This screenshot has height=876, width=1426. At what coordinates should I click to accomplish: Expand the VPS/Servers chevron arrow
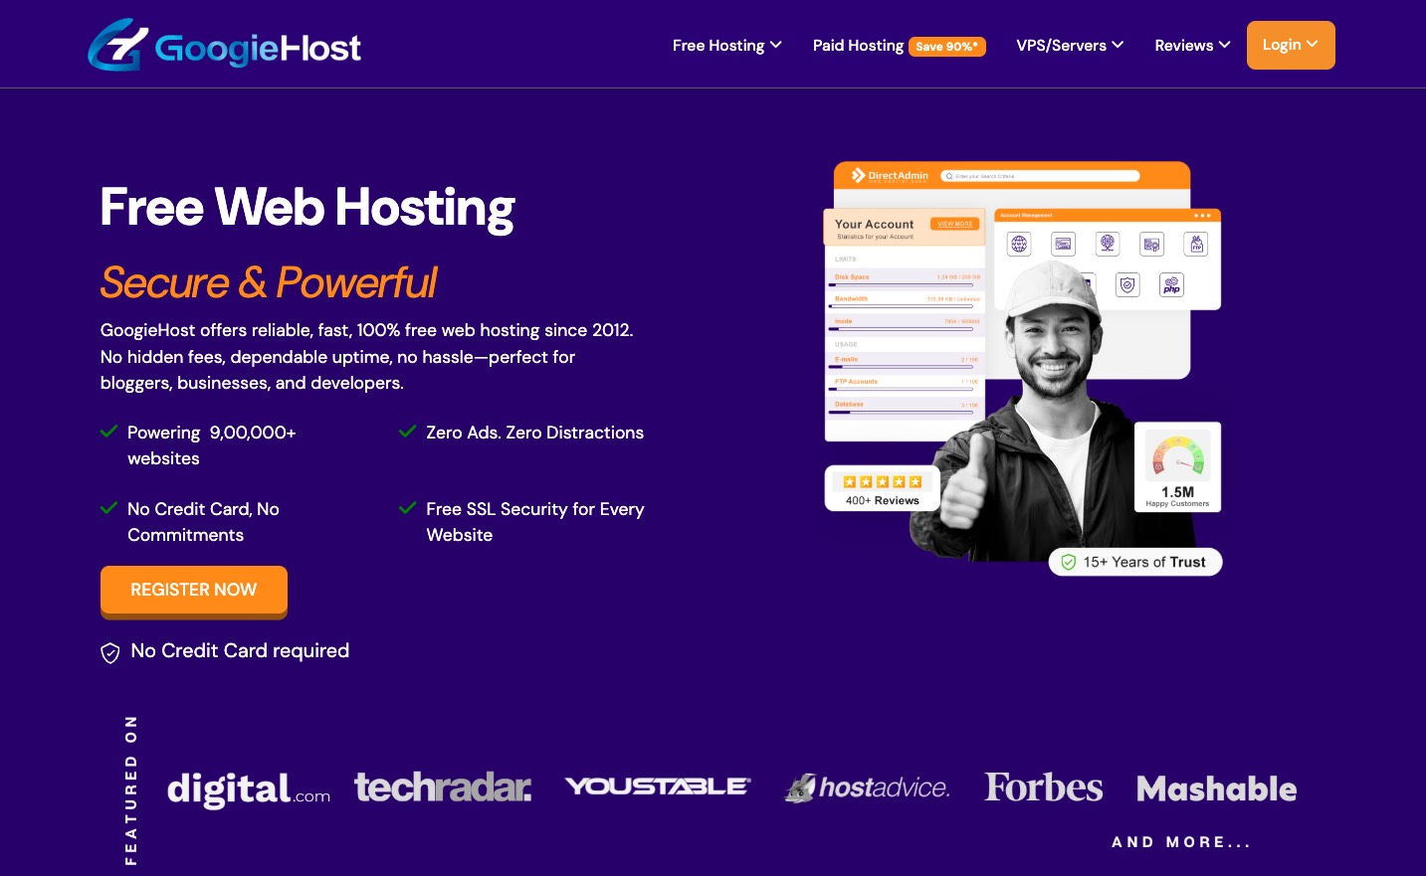[1118, 45]
